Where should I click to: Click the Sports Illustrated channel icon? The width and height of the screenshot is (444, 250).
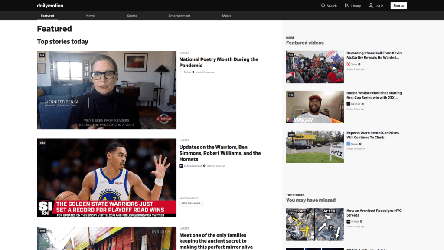pos(181,166)
